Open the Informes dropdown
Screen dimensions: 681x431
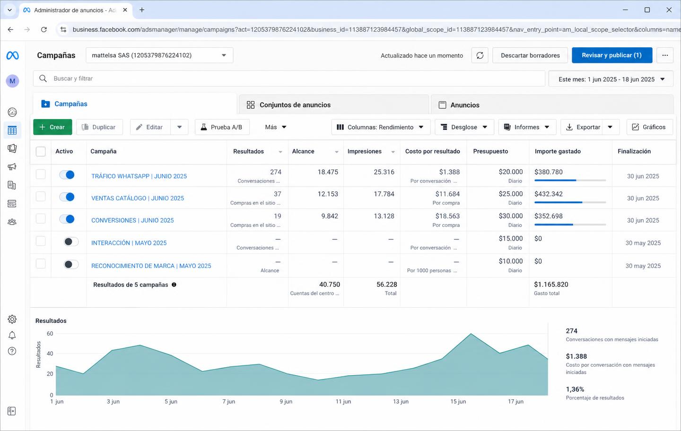(527, 127)
